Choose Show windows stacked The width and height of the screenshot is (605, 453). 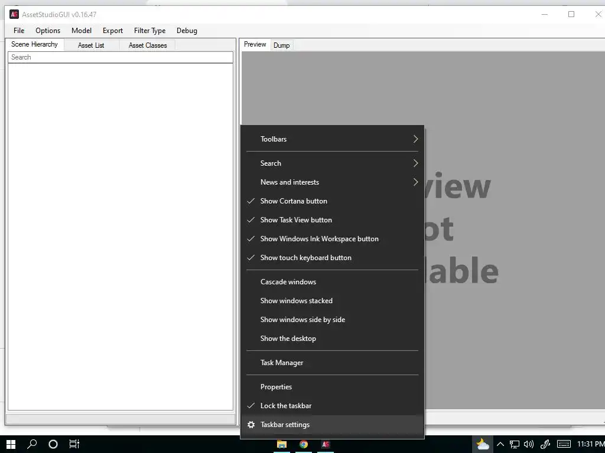pos(332,301)
